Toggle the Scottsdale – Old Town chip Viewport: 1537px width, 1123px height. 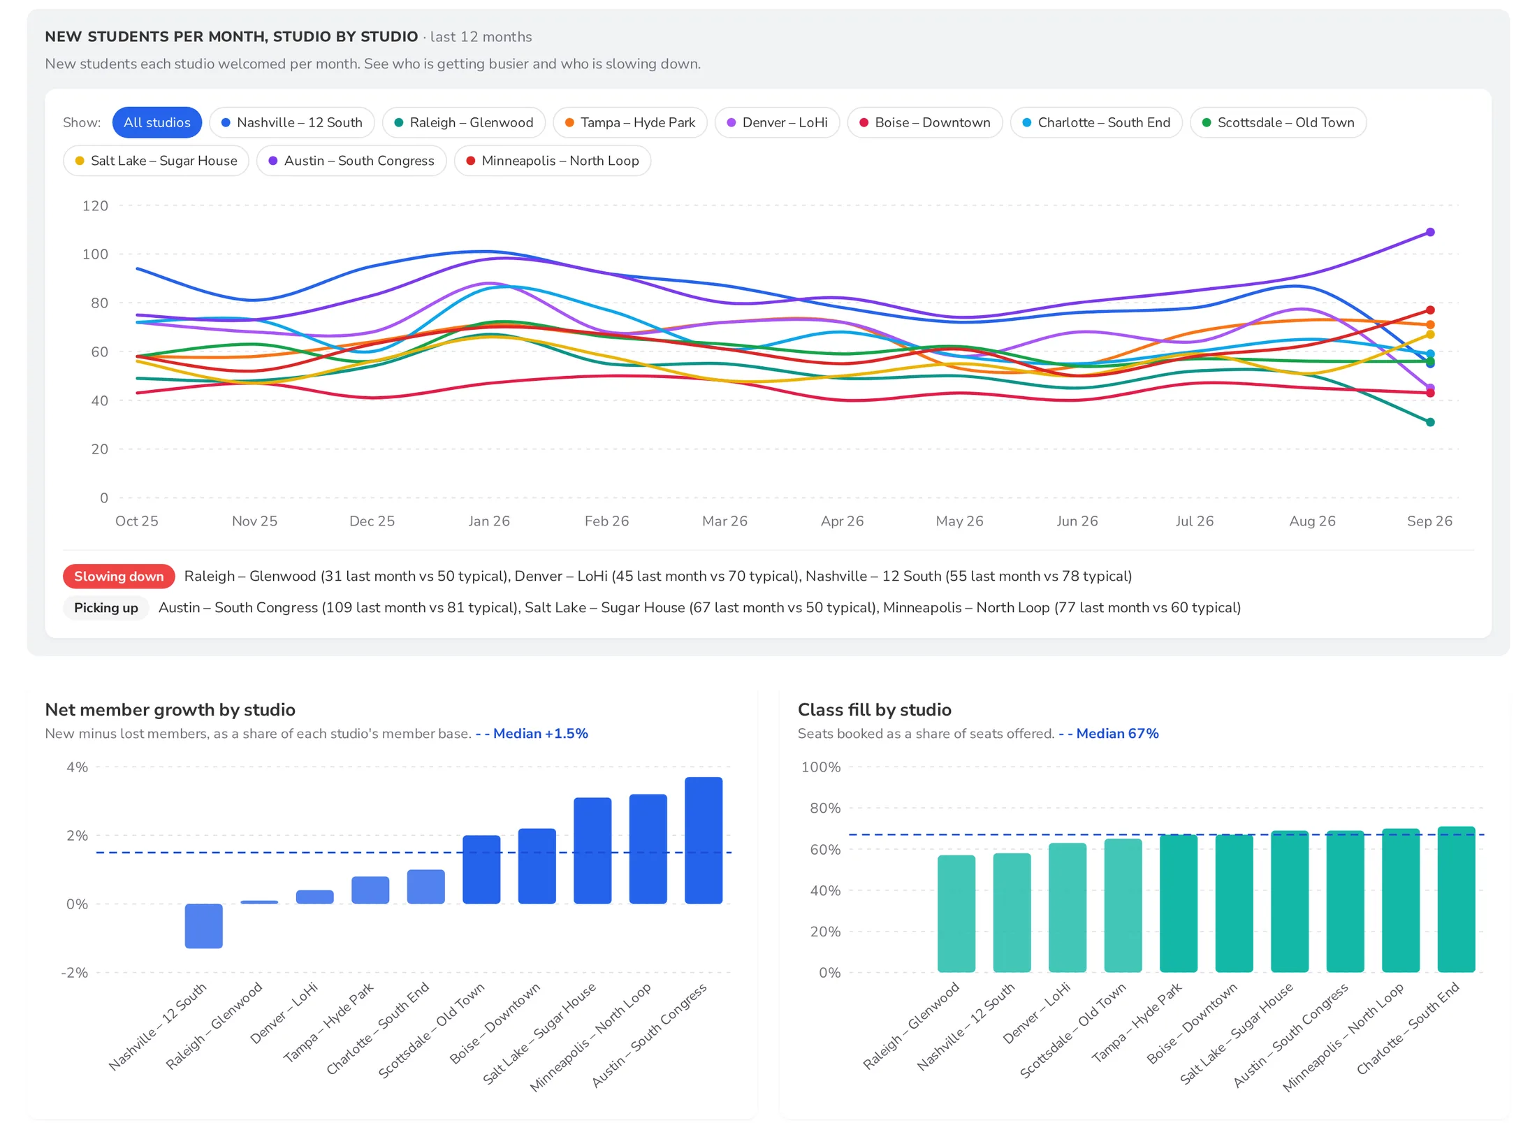(1278, 122)
